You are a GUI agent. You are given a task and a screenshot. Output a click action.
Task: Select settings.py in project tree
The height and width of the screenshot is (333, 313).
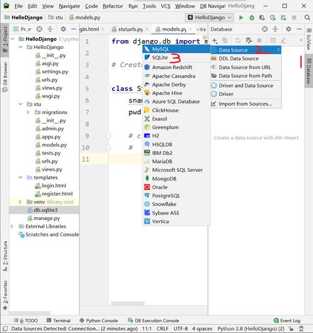(x=54, y=71)
